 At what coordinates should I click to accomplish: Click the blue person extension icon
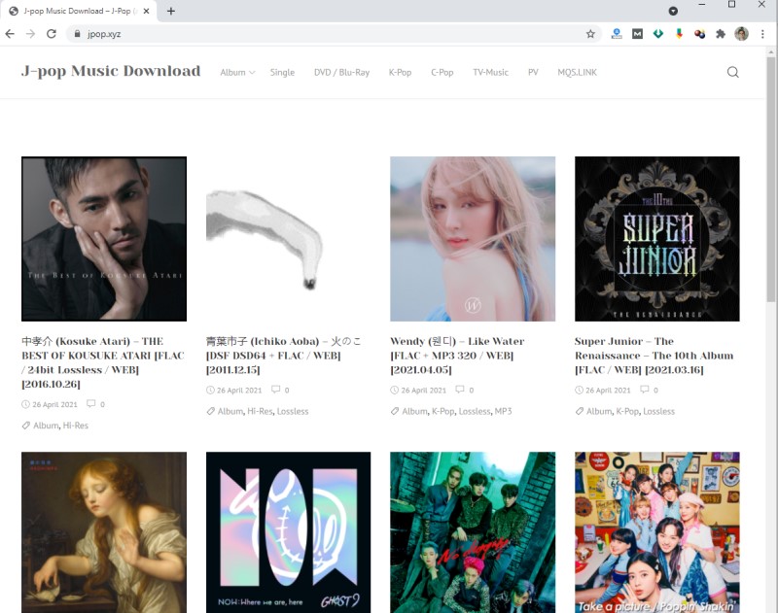pos(617,34)
